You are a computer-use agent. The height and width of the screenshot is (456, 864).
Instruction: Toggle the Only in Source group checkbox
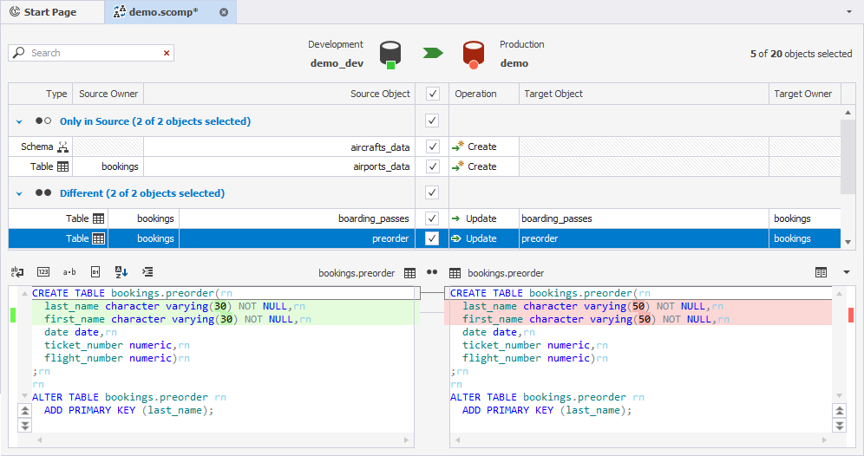tap(433, 121)
